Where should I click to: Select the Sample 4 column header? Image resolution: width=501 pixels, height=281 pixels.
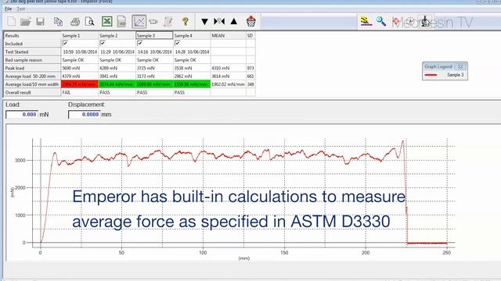click(192, 35)
